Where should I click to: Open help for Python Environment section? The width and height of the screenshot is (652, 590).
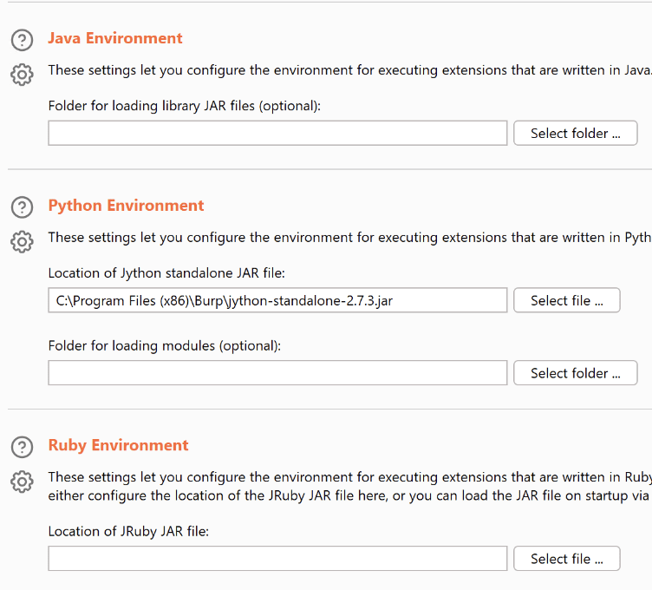point(22,207)
